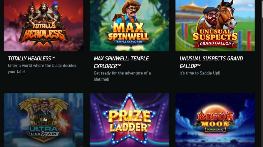Viewport: 263px width, 147px height.
Task: Click the horse in Grand Gallop artwork
Action: point(227,16)
